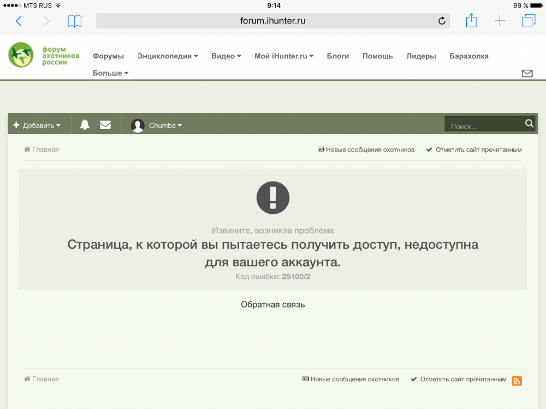The width and height of the screenshot is (546, 409).
Task: Tap Safari's back arrow button
Action: [x=19, y=21]
